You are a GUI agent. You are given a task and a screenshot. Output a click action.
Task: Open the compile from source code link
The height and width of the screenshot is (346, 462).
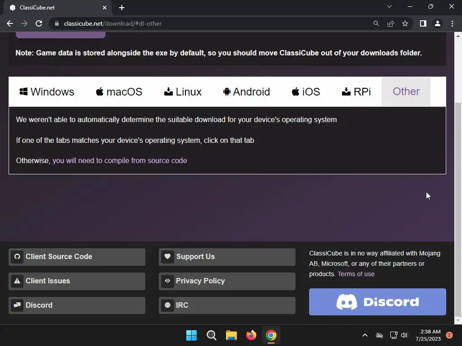(x=120, y=161)
